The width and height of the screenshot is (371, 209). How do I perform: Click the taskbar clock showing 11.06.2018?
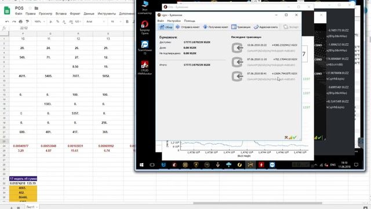pyautogui.click(x=344, y=165)
